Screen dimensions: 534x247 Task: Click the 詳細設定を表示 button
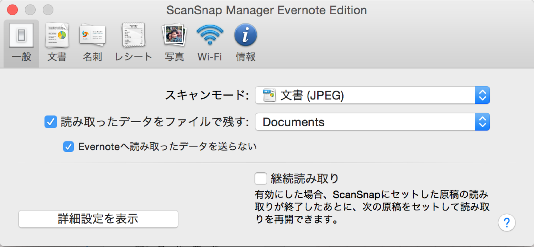[98, 219]
